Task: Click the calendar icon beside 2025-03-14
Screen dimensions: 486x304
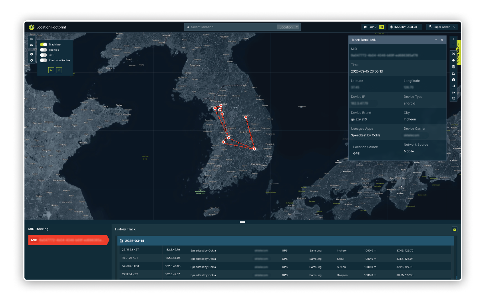Action: (x=121, y=241)
